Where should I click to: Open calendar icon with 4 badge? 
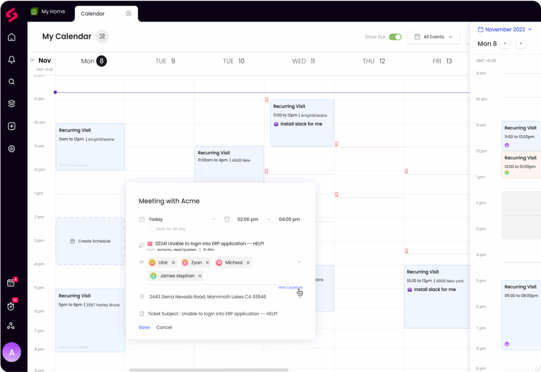tap(11, 283)
